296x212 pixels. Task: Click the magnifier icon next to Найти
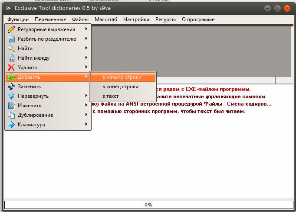11,48
